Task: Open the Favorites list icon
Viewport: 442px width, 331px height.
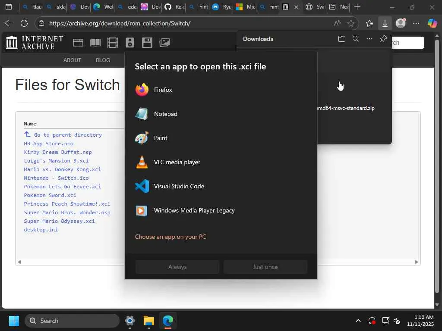Action: [369, 23]
